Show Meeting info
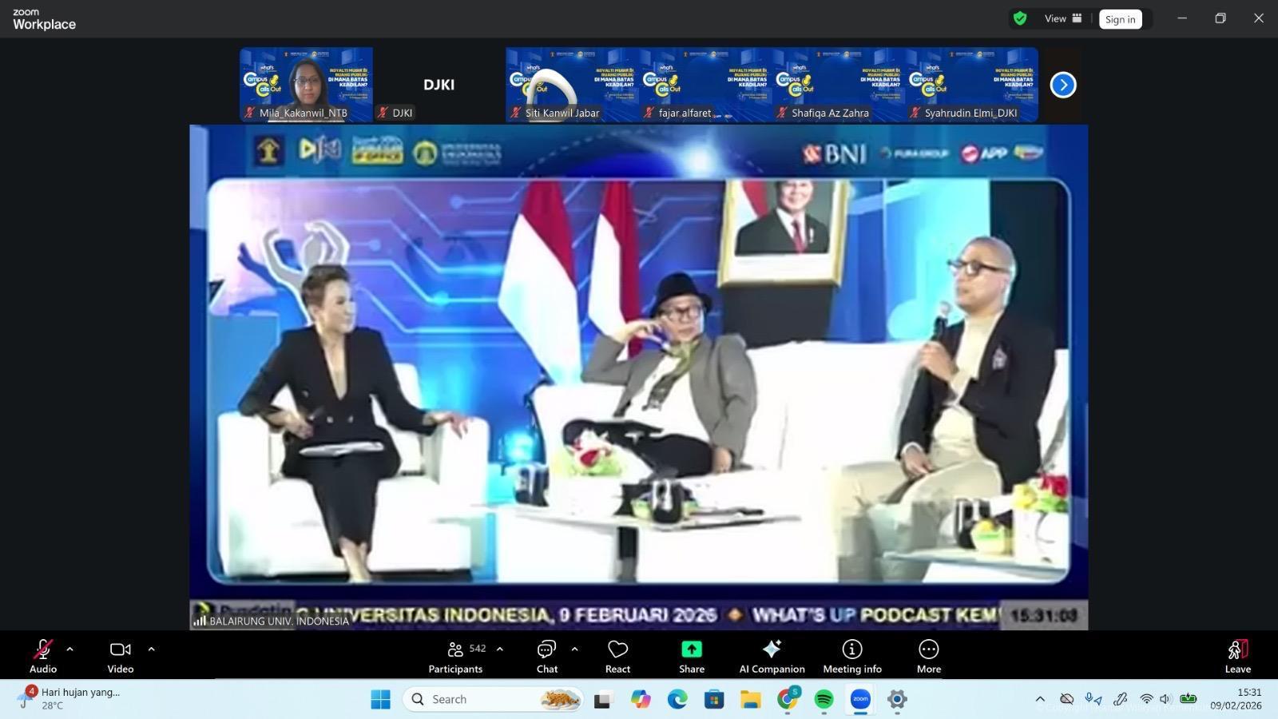This screenshot has width=1278, height=719. pos(852,657)
